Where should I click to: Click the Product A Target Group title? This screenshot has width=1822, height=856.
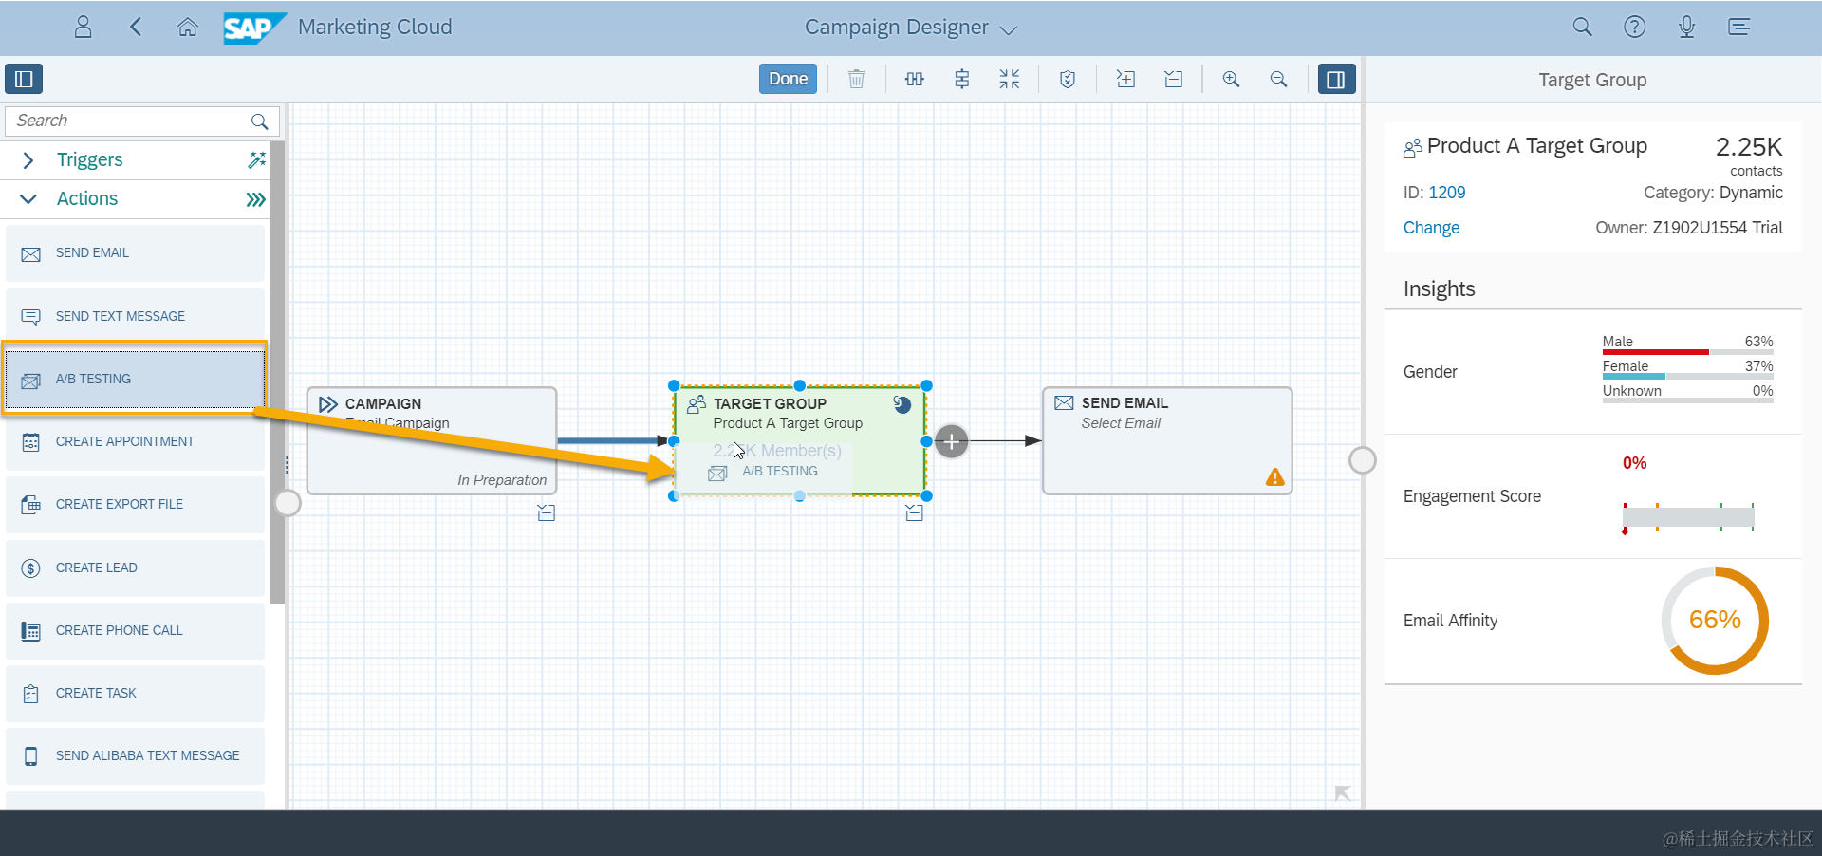tap(1536, 146)
